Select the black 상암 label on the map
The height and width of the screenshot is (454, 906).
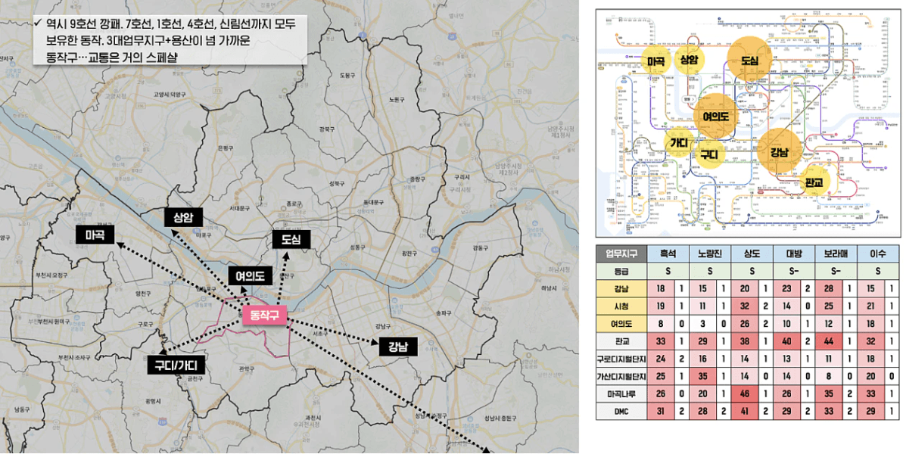(x=182, y=218)
